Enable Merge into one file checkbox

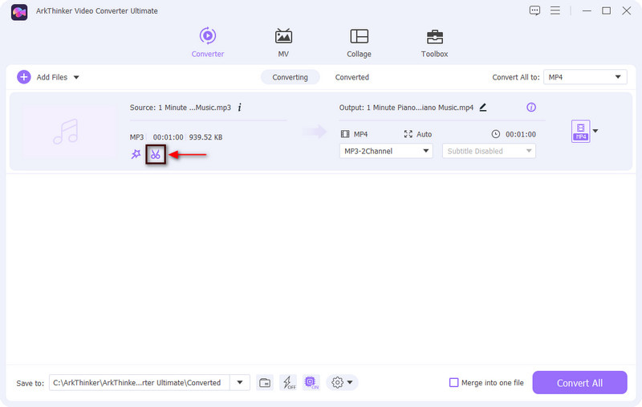point(453,382)
